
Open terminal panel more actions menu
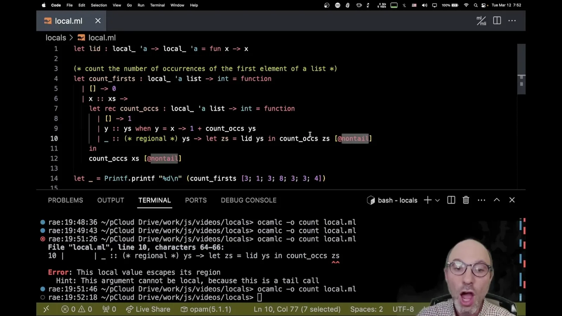click(482, 200)
